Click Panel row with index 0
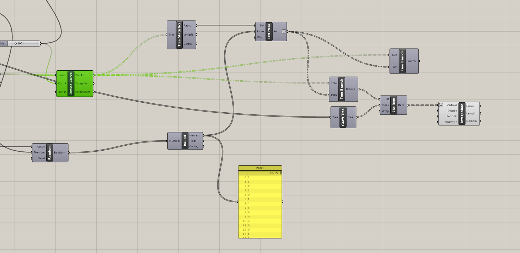This screenshot has width=520, height=253. (260, 177)
